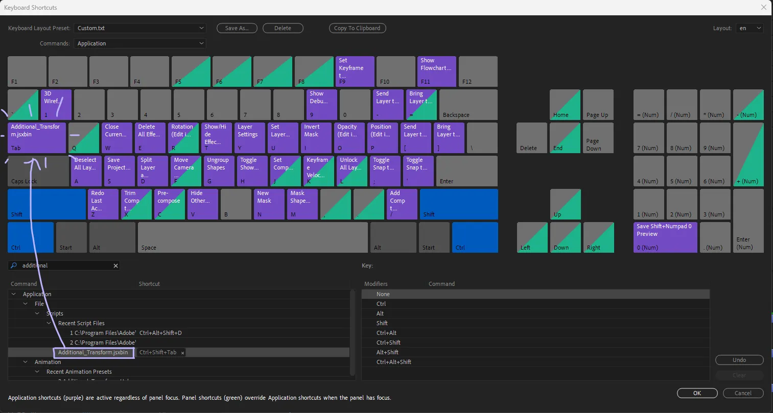The image size is (773, 413).
Task: Click the O key showing Opacity
Action: coord(349,138)
